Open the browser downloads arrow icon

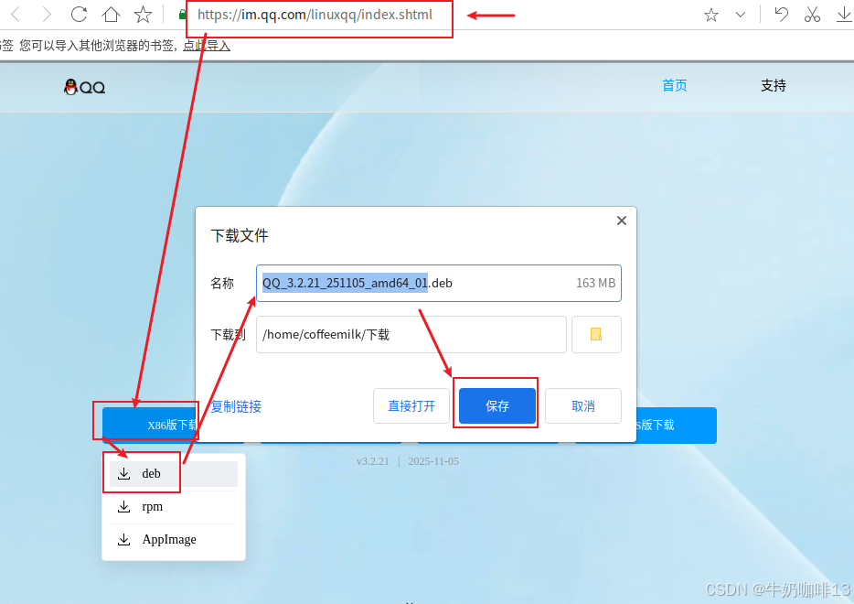[844, 15]
